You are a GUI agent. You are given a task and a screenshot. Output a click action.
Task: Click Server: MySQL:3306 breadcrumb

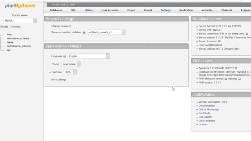click(x=63, y=5)
